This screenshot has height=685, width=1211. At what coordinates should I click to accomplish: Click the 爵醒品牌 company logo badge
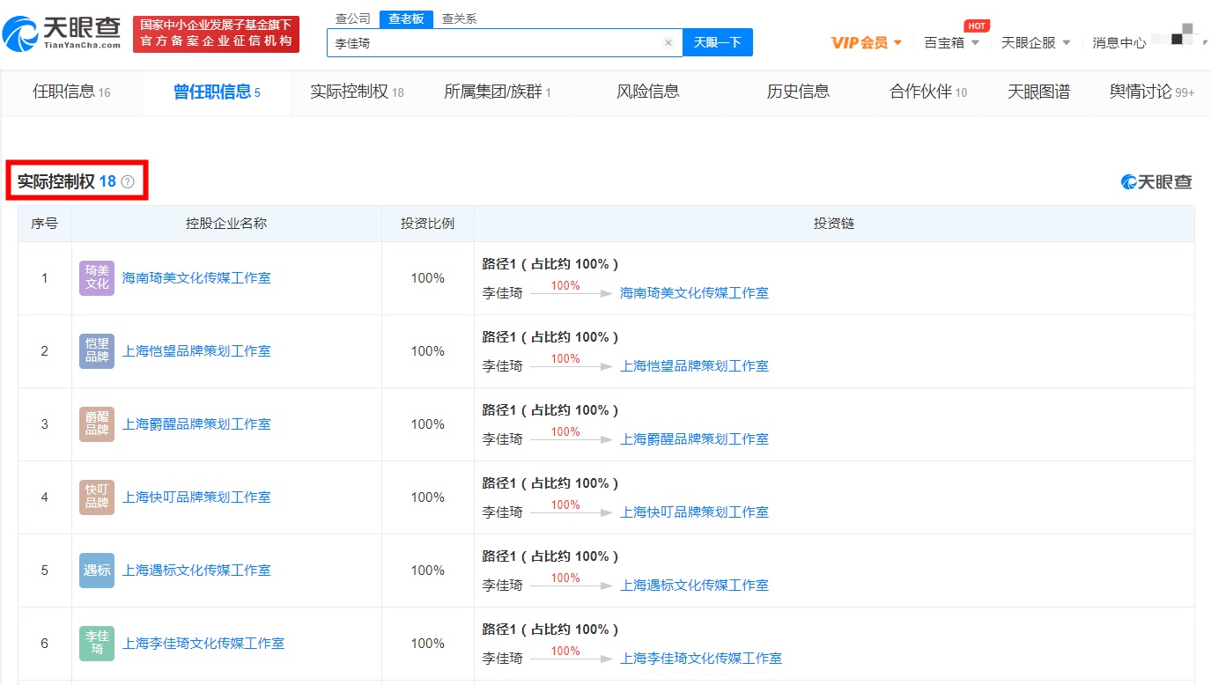97,424
